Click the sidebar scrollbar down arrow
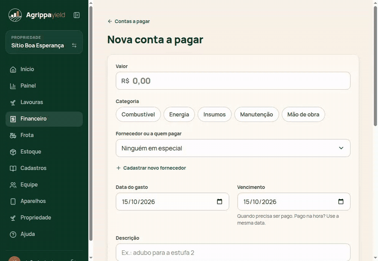The image size is (378, 261). coord(91,258)
